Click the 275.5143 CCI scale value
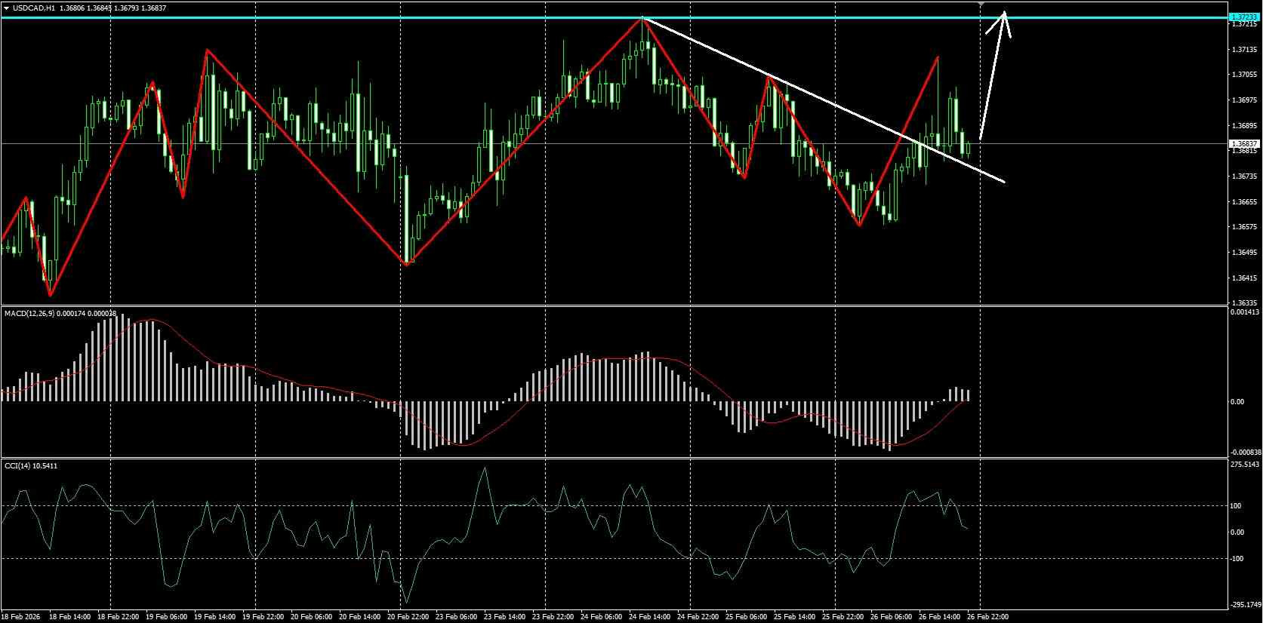The image size is (1263, 623). pos(1245,465)
